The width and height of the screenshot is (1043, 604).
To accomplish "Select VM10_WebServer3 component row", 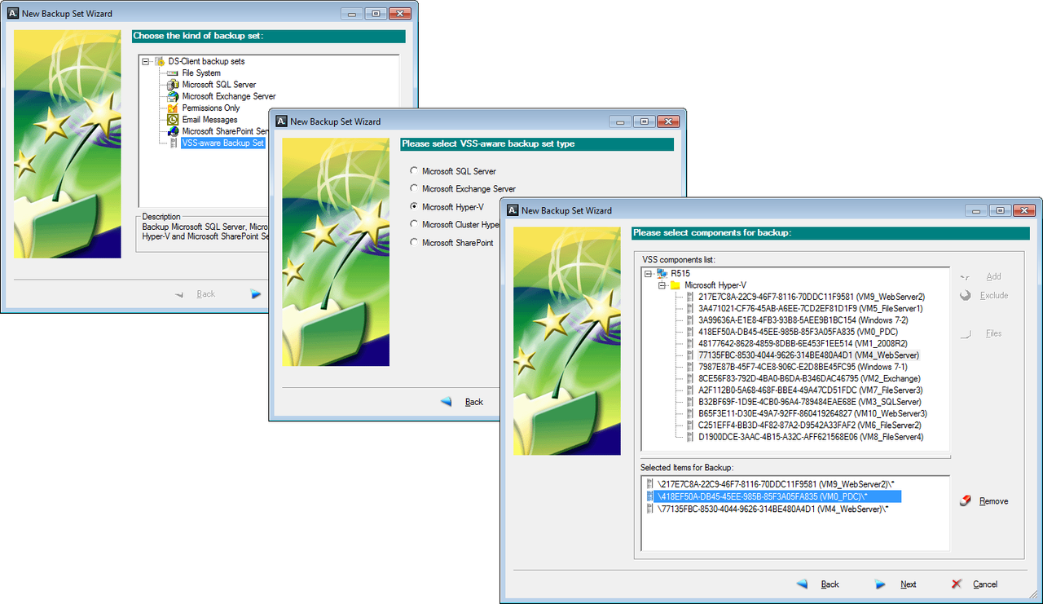I will pos(813,413).
